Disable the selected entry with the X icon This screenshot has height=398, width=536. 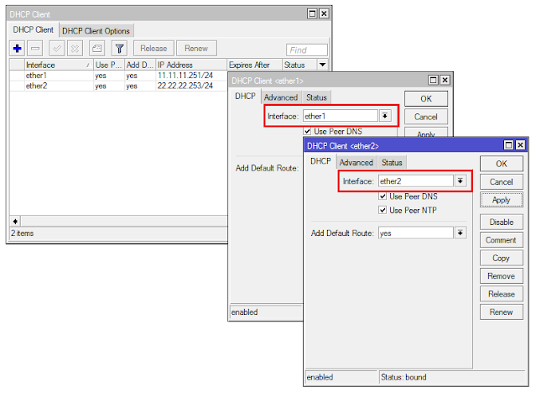[75, 49]
